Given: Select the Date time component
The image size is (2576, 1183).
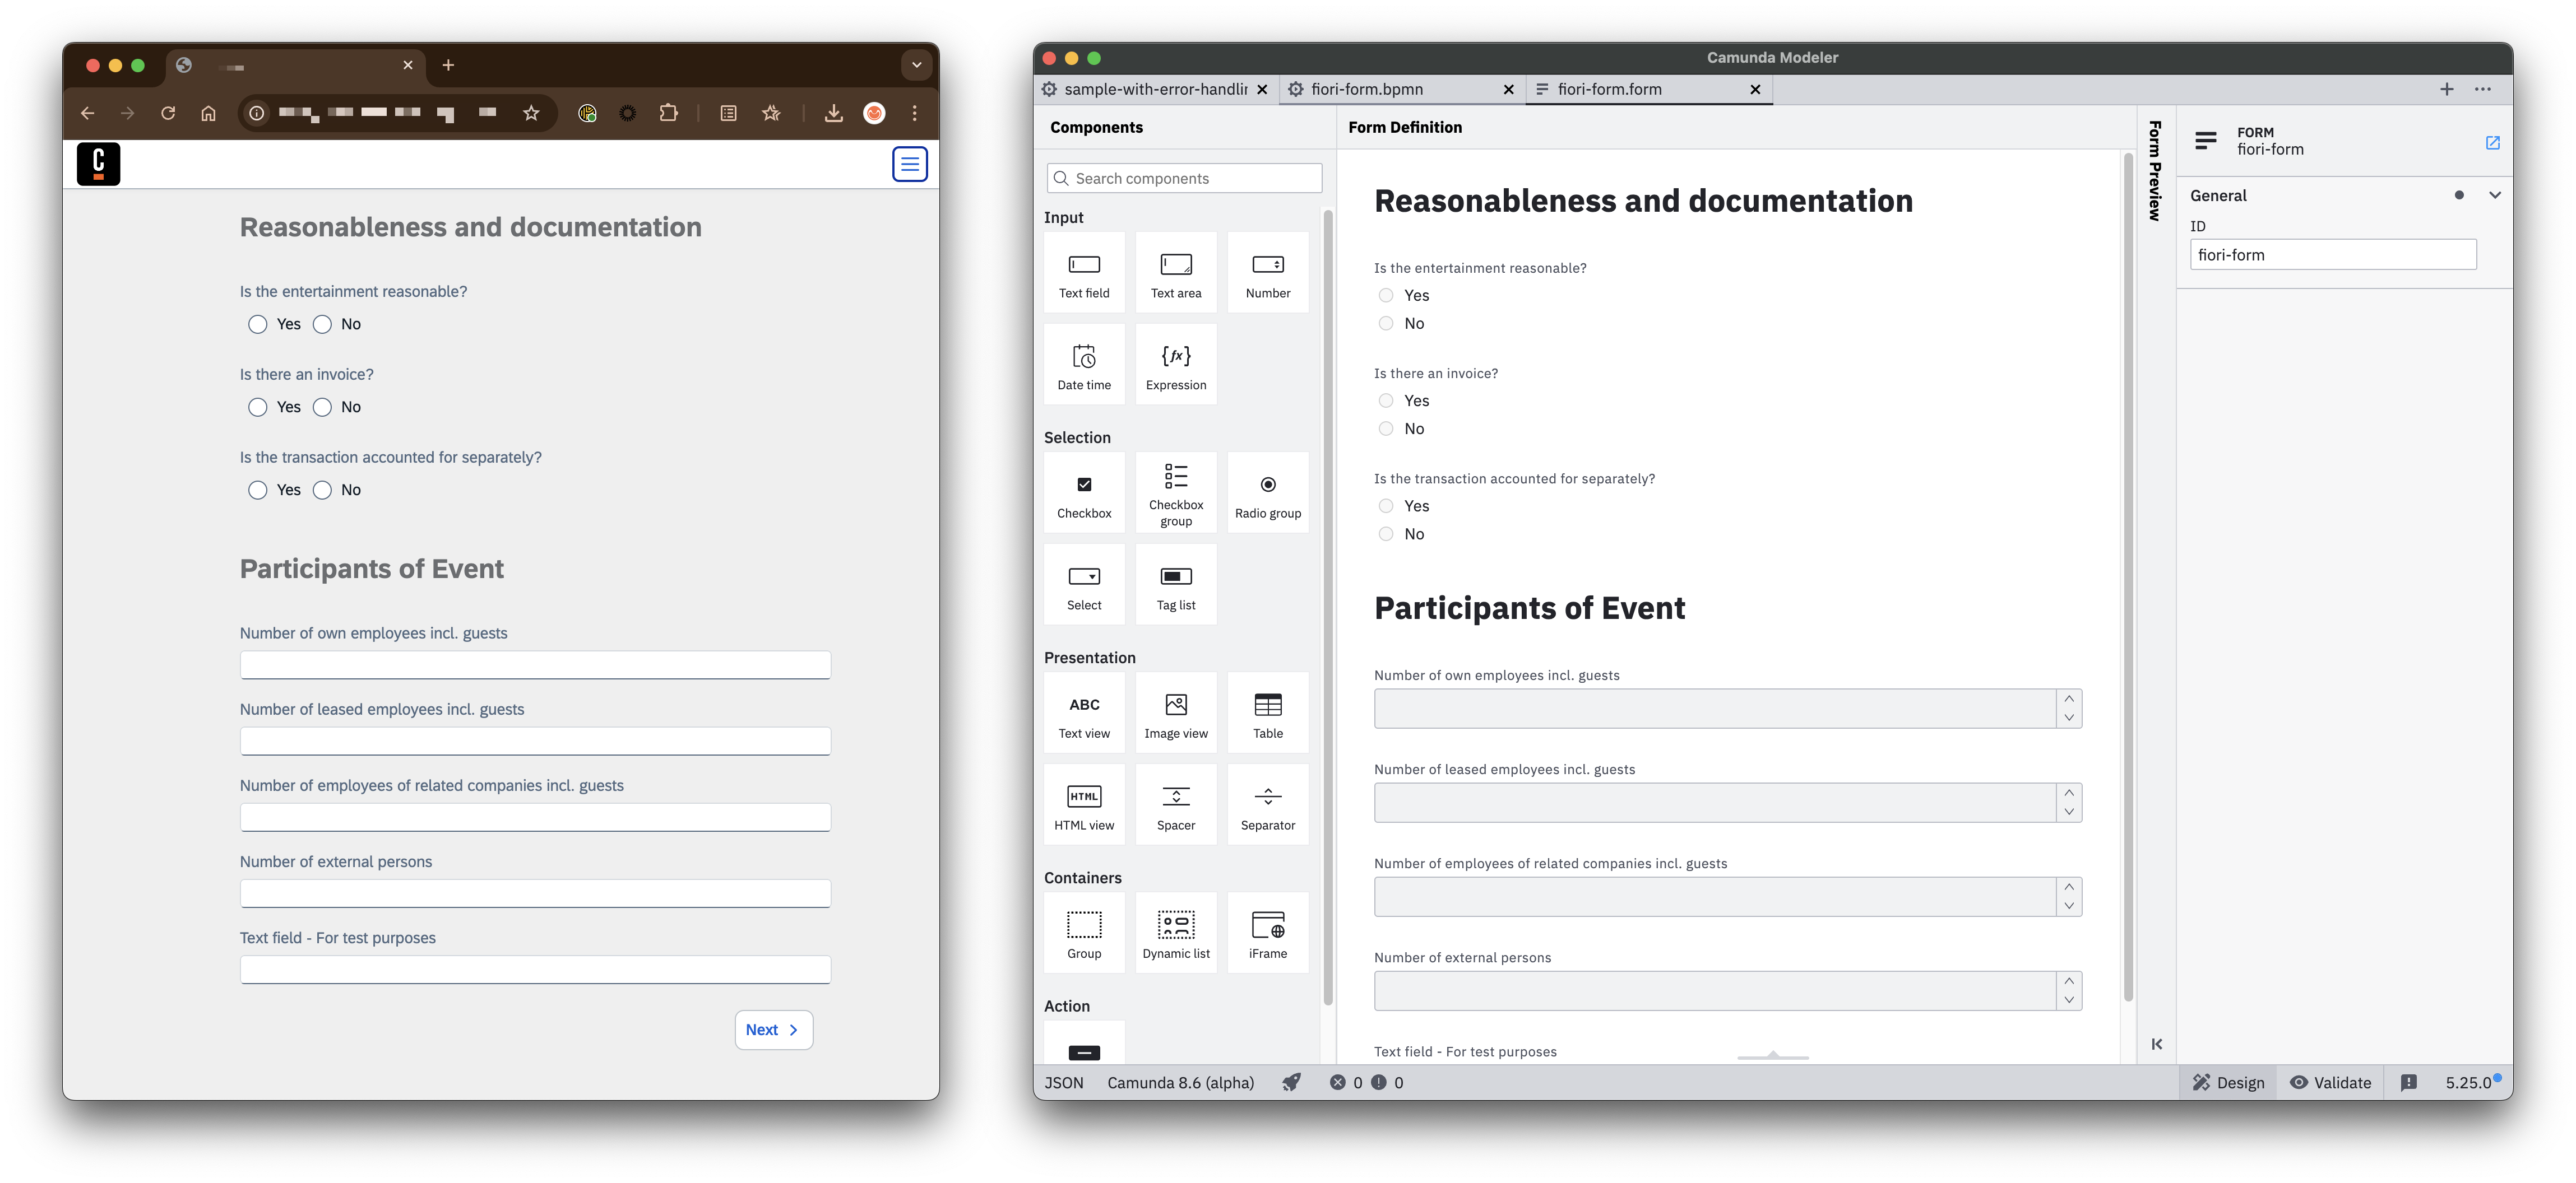Looking at the screenshot, I should [x=1084, y=364].
